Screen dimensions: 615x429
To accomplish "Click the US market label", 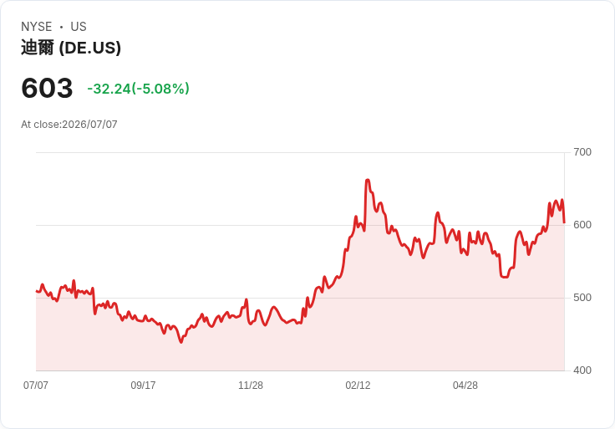I will tap(79, 27).
